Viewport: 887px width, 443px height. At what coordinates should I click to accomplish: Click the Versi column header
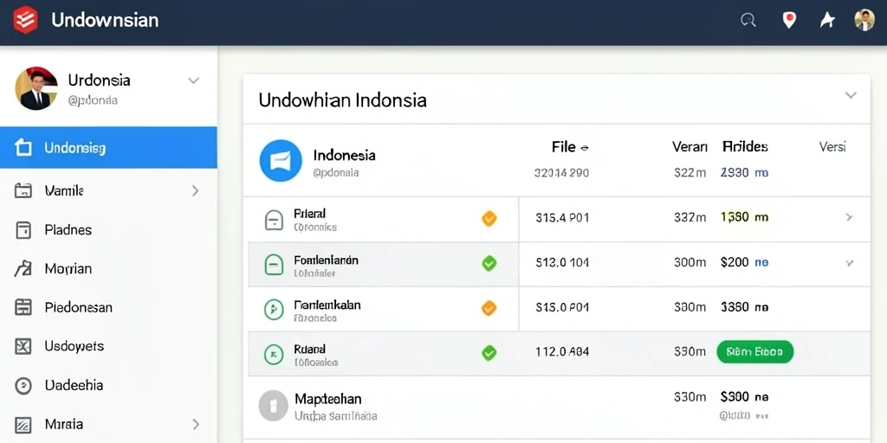[832, 147]
